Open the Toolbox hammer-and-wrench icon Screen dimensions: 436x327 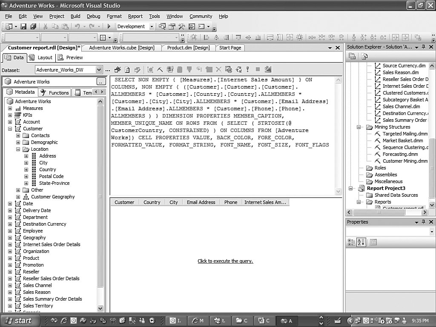tap(181, 26)
